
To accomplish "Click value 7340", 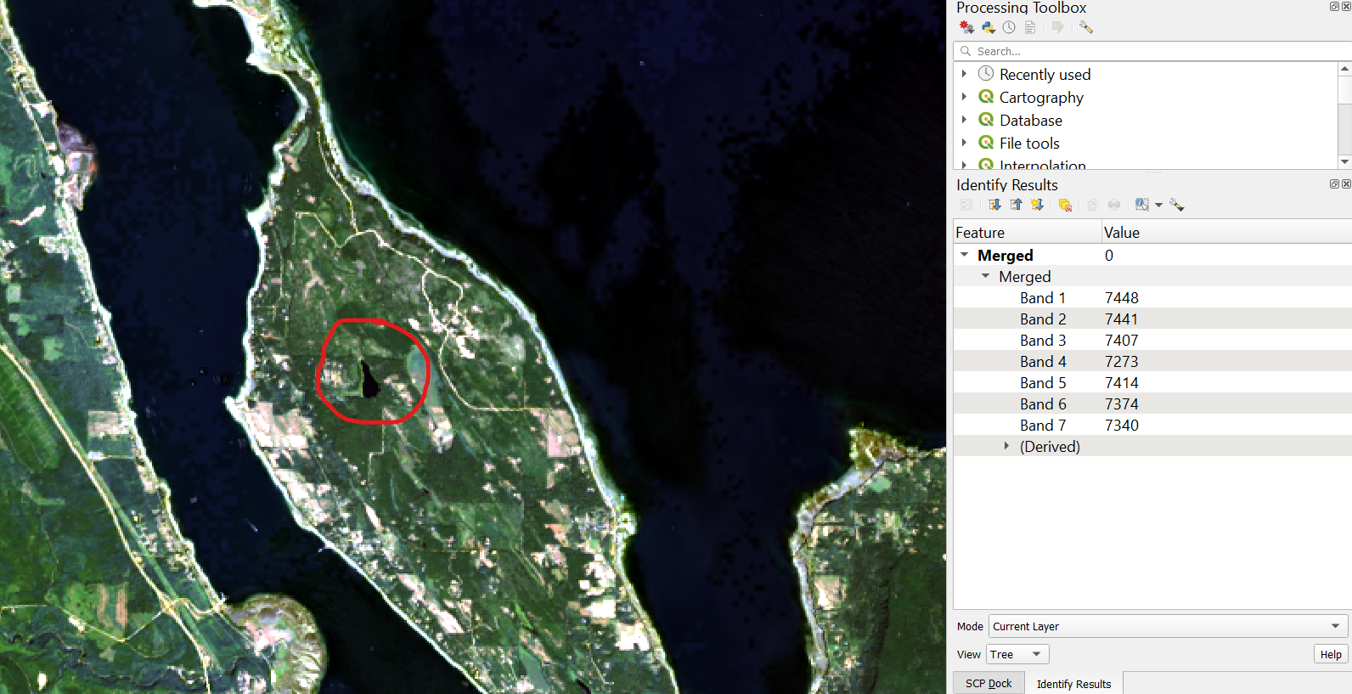I will point(1121,425).
